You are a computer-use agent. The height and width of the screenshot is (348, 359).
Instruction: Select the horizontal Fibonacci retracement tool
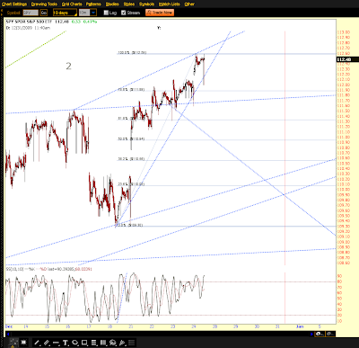tap(94, 343)
